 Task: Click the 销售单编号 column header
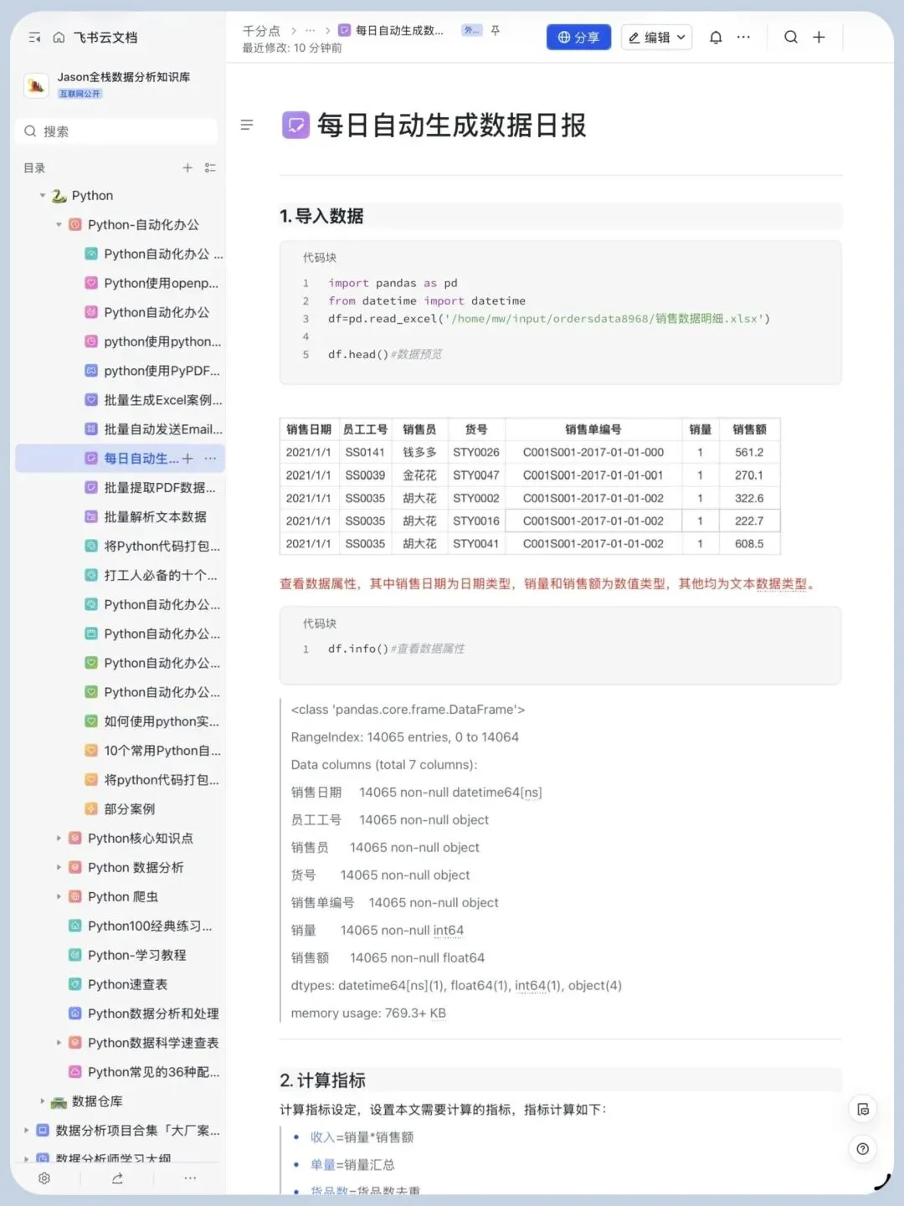click(593, 429)
